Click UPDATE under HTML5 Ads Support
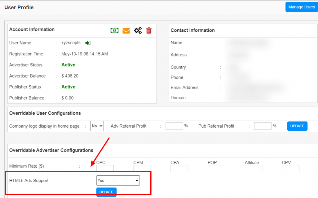Screen dimensions: 318x198 click(106, 192)
